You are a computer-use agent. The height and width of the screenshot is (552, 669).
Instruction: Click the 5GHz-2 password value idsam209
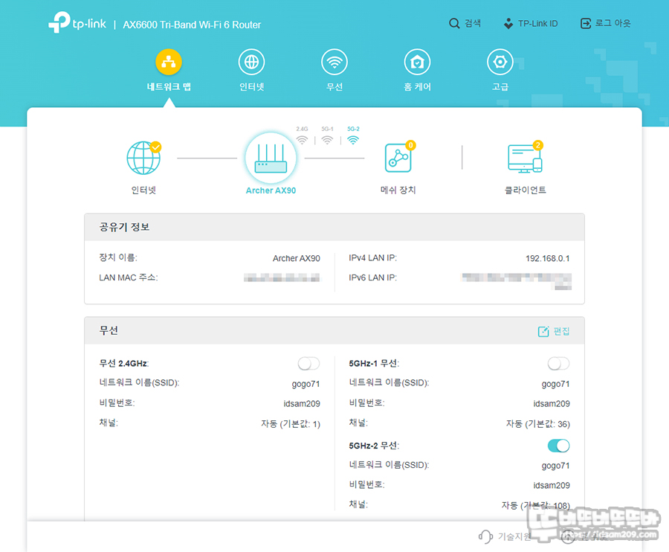pos(552,485)
